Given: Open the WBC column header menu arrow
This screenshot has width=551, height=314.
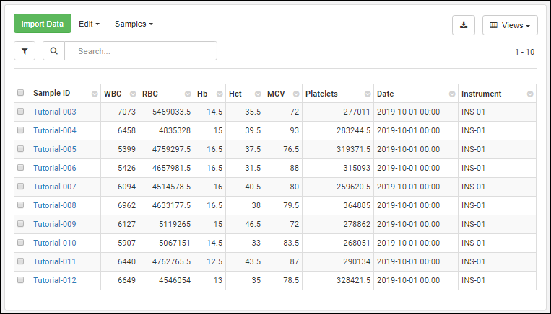Looking at the screenshot, I should pos(132,94).
